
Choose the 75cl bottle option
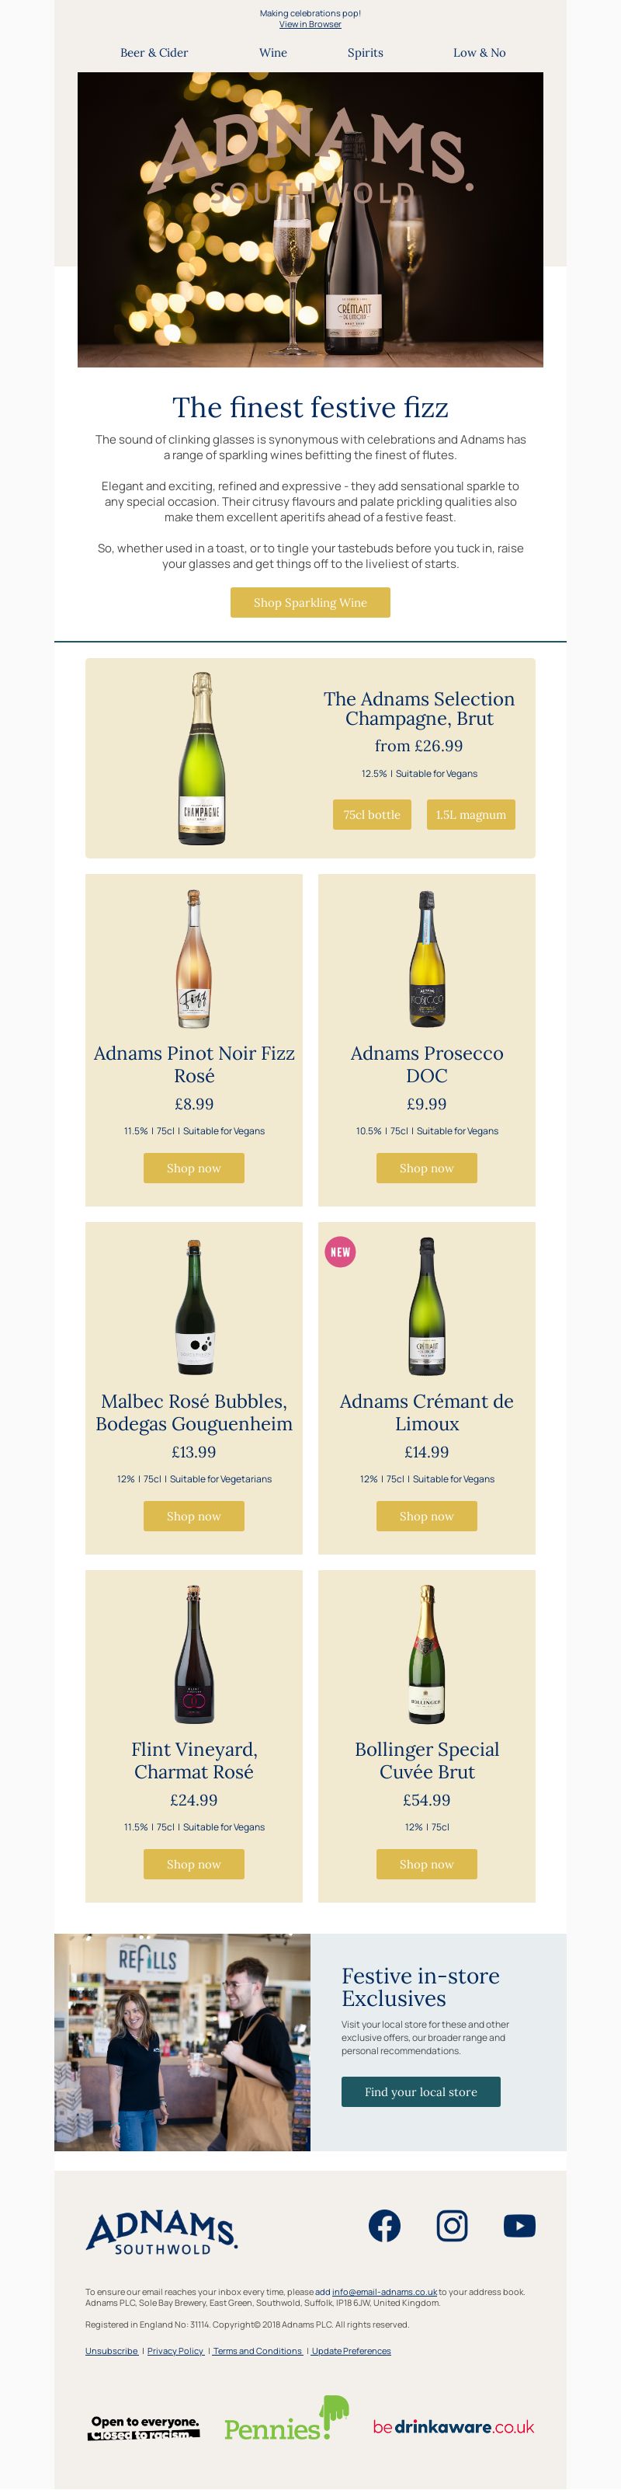(372, 814)
